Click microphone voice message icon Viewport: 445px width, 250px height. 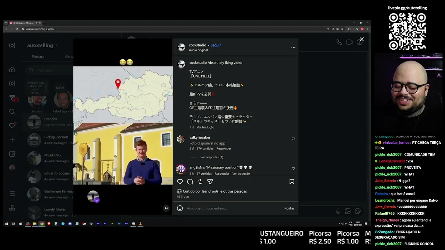tap(338, 211)
